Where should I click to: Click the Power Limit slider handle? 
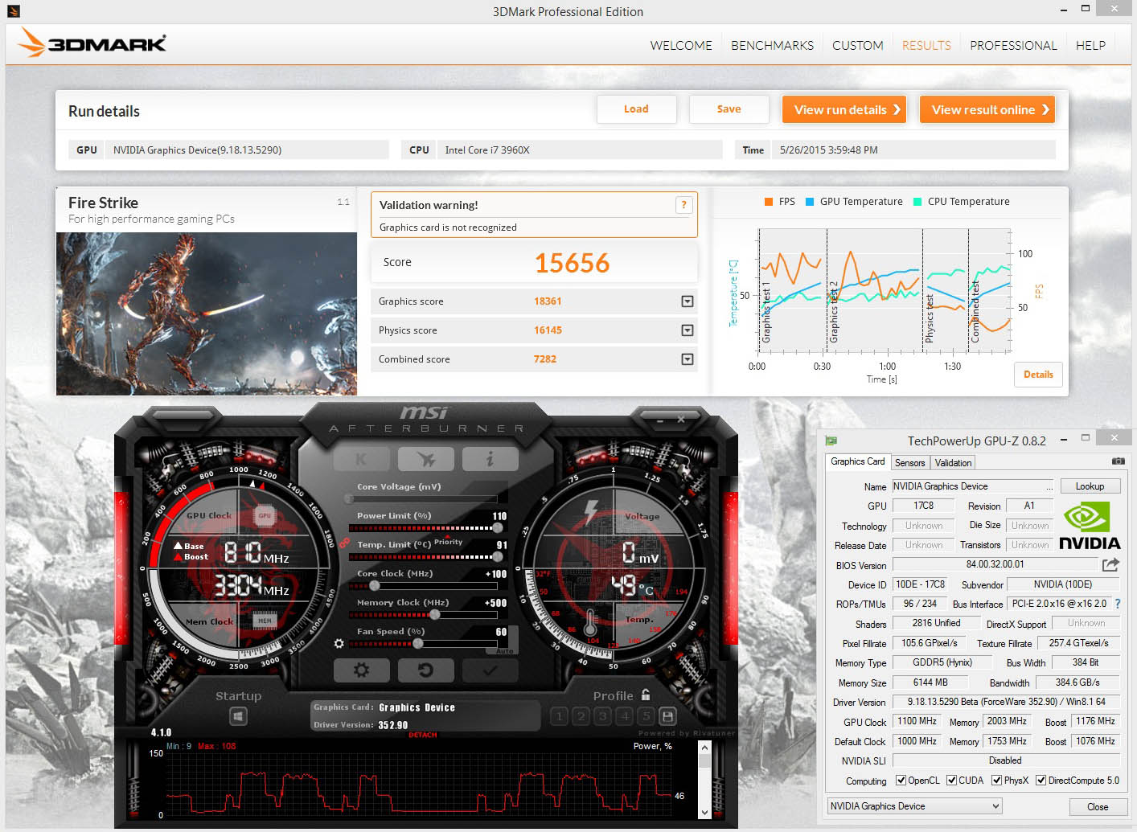[498, 528]
